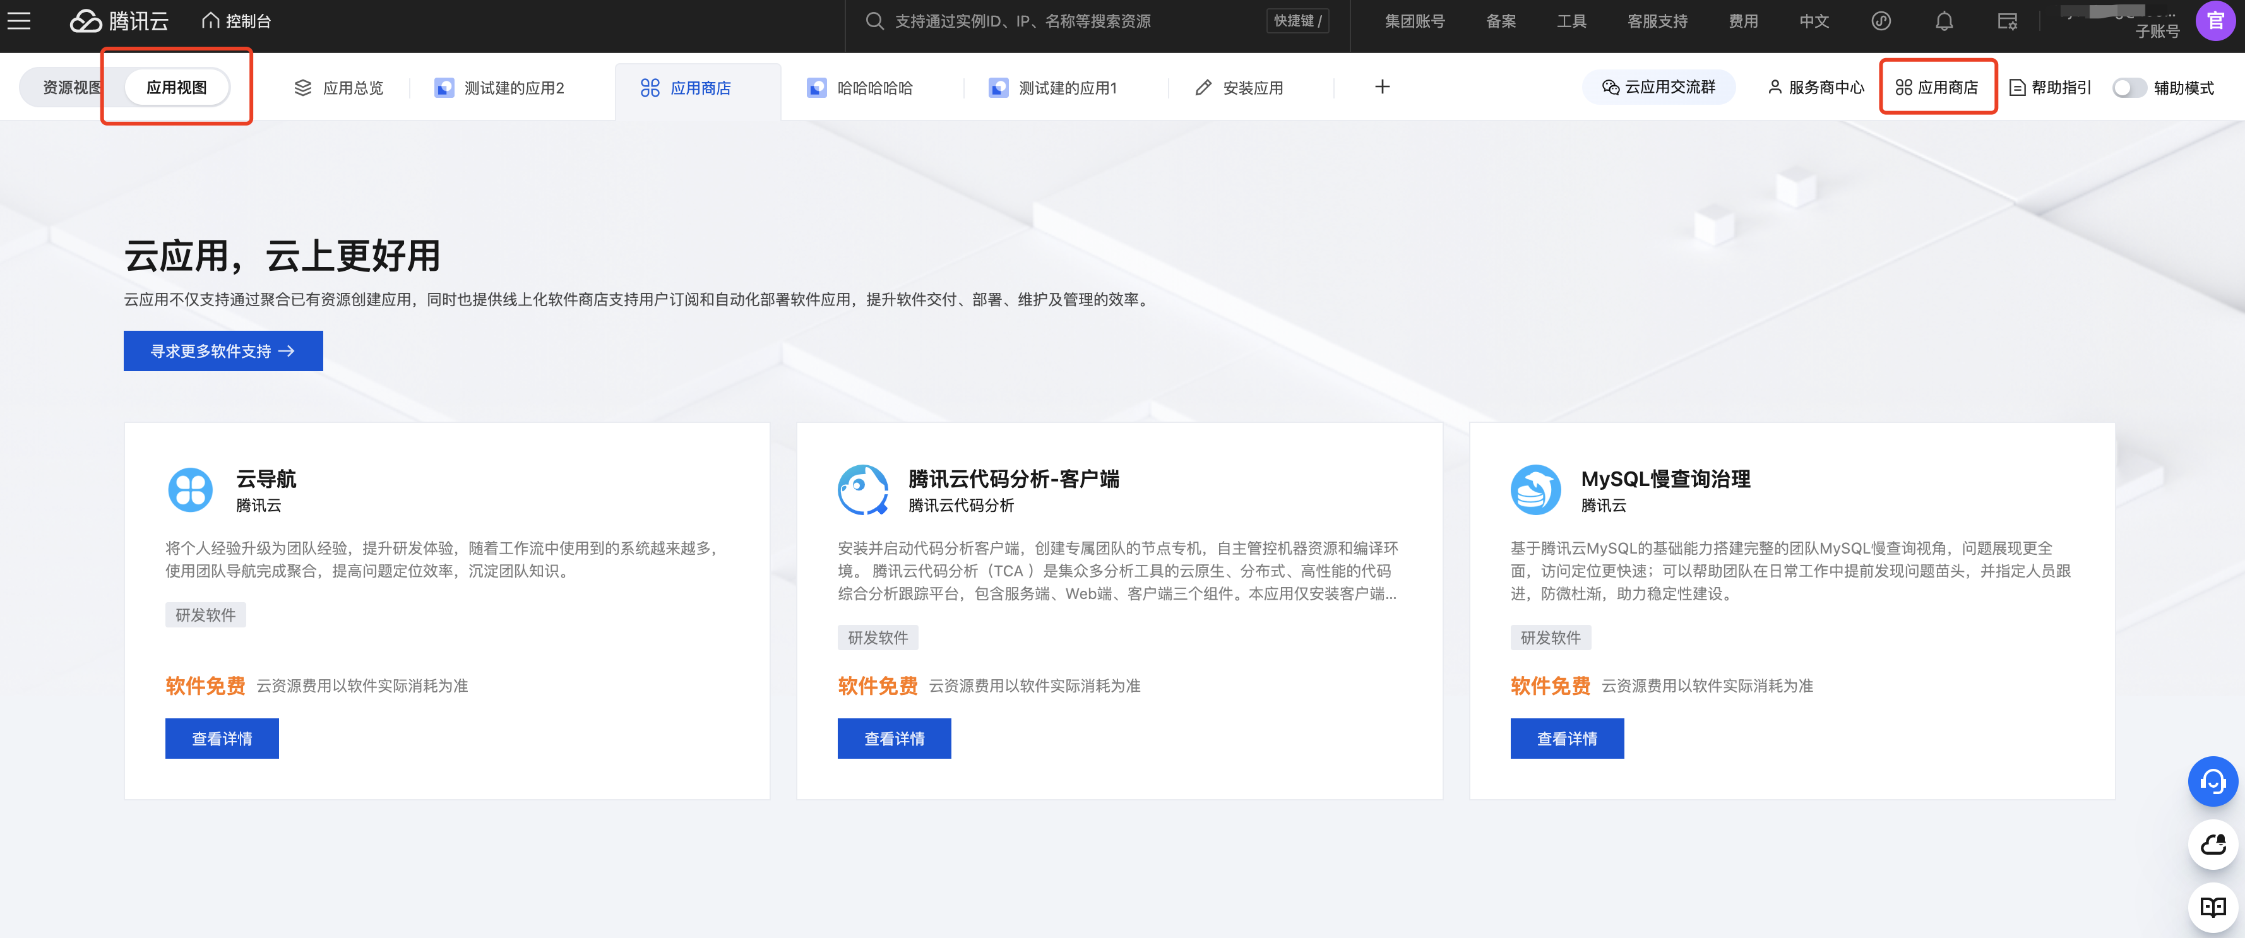The image size is (2245, 938).
Task: View details of 云导航
Action: tap(222, 739)
